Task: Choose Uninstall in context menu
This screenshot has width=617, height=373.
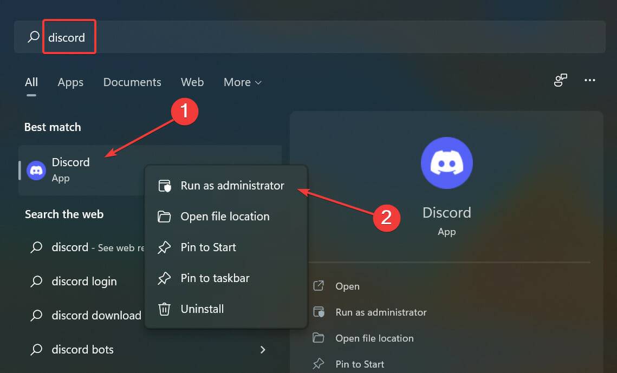Action: [226, 309]
